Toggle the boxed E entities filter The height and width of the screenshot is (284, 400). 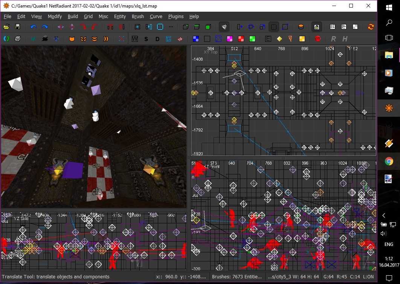268,39
